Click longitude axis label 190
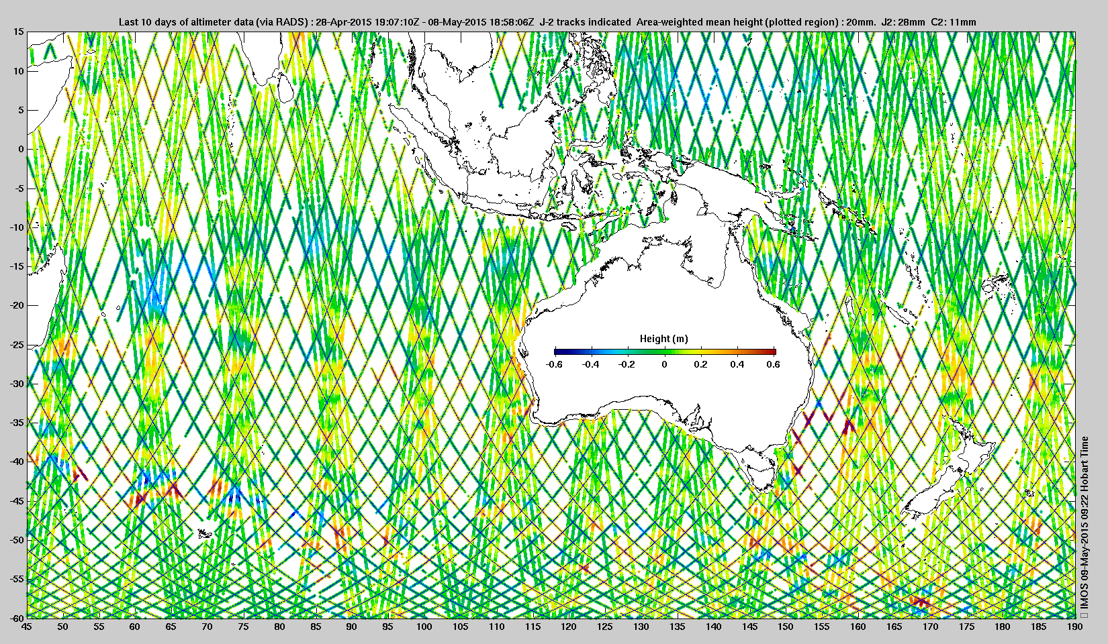Image resolution: width=1108 pixels, height=644 pixels. 1074,627
